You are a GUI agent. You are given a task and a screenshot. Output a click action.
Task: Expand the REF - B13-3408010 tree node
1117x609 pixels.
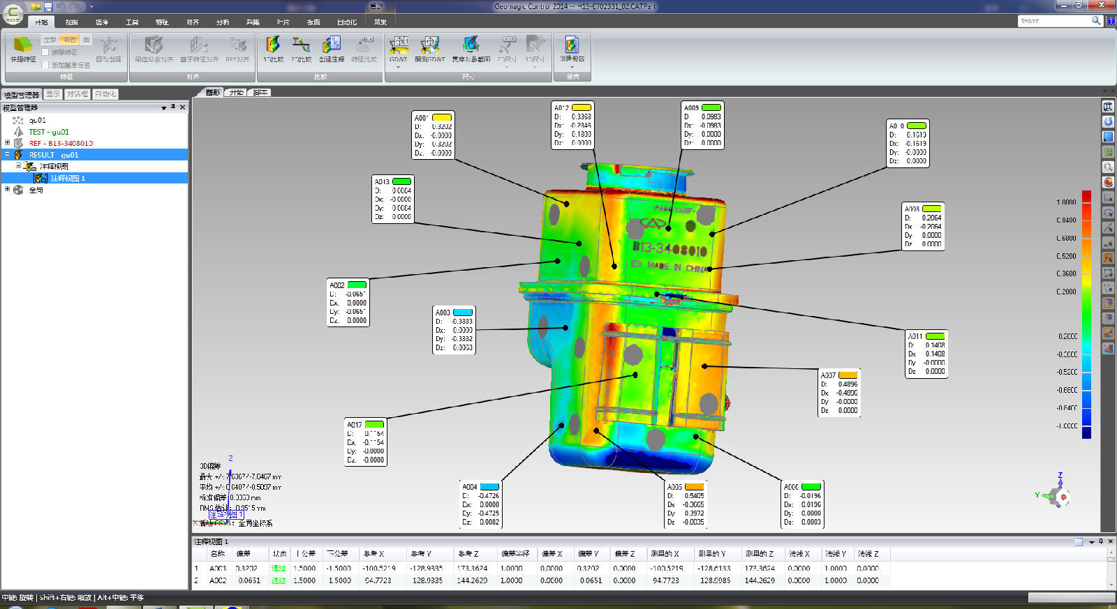(x=8, y=143)
